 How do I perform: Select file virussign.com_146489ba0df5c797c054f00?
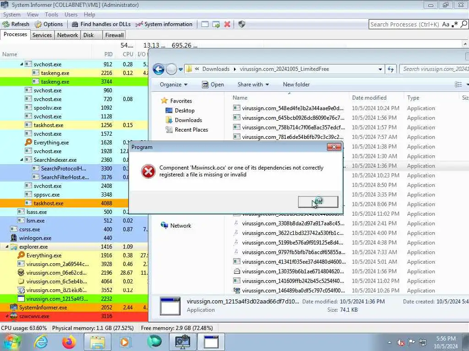point(289,290)
